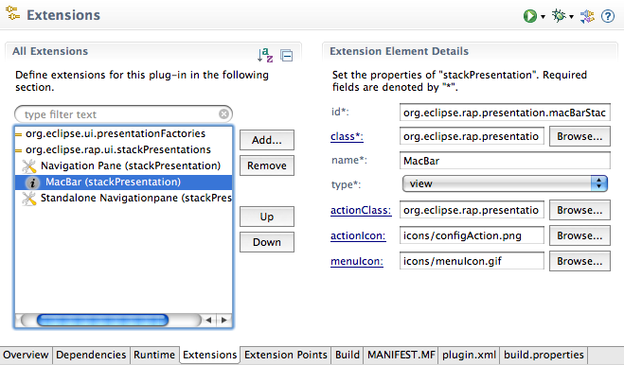Switch to the MANIFEST.MF tab
This screenshot has height=365, width=624.
tap(401, 355)
